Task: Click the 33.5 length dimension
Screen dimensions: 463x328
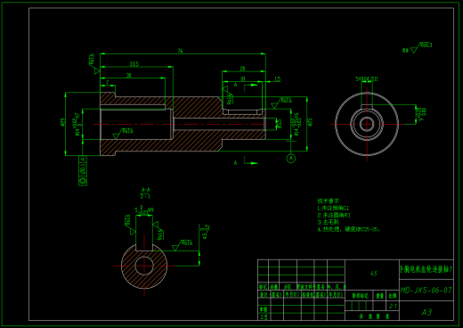Action: 134,64
